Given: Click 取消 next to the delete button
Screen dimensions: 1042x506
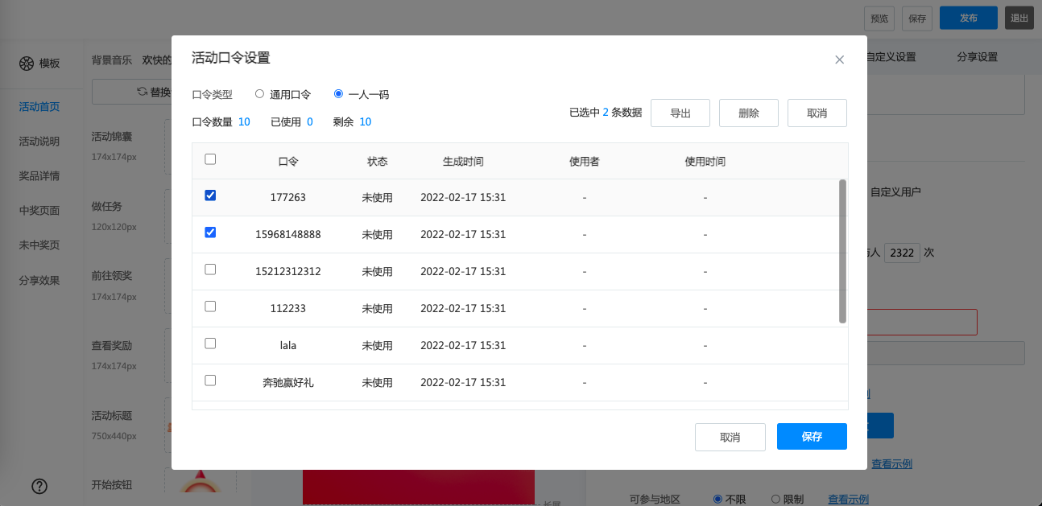Looking at the screenshot, I should 817,113.
